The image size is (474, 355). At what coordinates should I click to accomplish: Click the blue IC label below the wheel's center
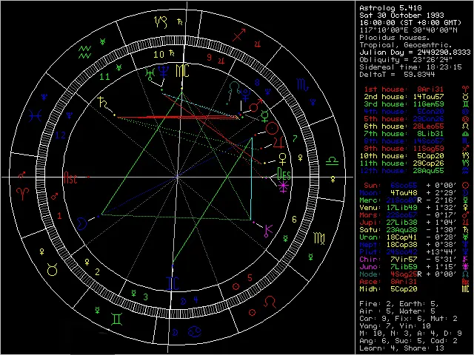[173, 283]
